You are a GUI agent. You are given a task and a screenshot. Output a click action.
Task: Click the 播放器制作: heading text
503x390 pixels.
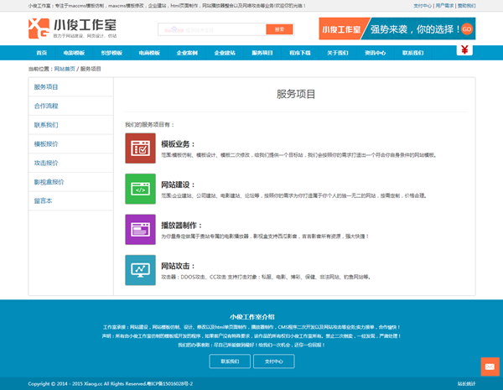(x=182, y=226)
